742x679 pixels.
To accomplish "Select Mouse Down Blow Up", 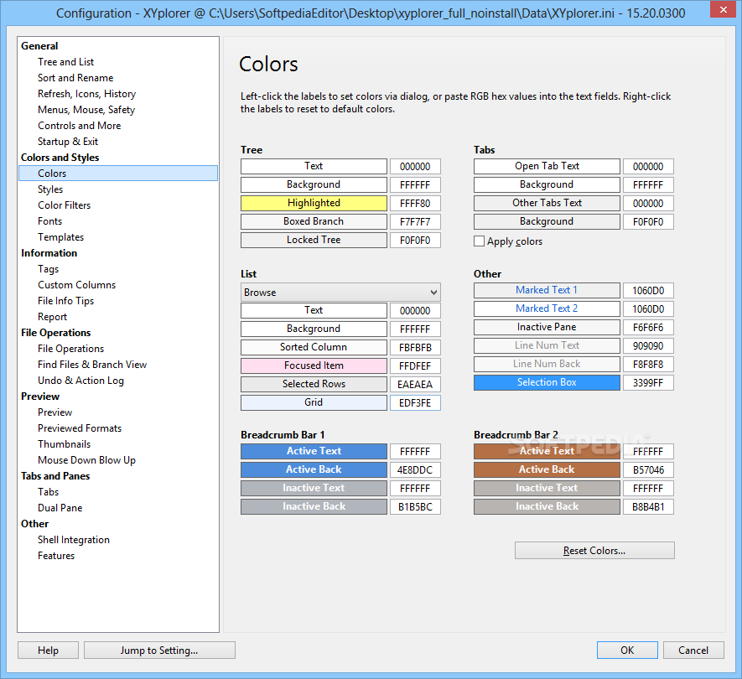I will pos(86,460).
